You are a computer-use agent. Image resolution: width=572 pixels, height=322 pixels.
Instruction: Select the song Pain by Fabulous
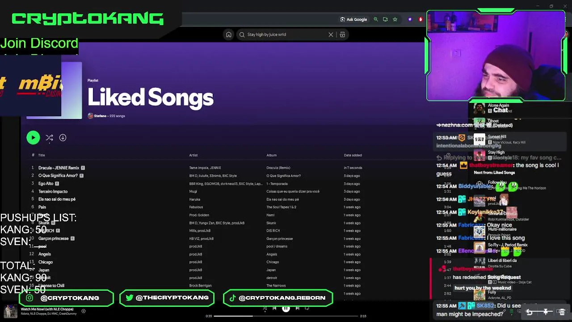click(42, 207)
